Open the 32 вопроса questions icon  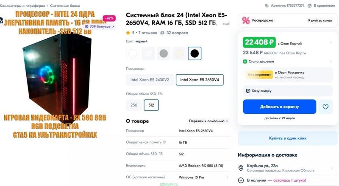click(x=162, y=33)
